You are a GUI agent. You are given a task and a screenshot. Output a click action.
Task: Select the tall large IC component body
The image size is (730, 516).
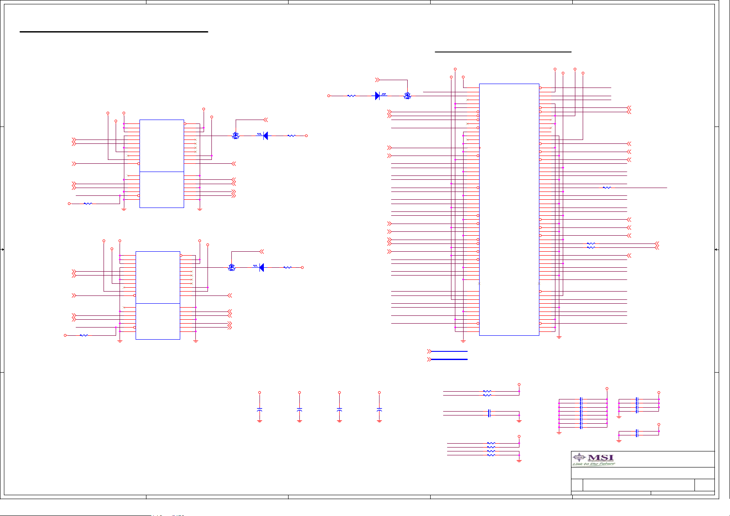(x=509, y=210)
